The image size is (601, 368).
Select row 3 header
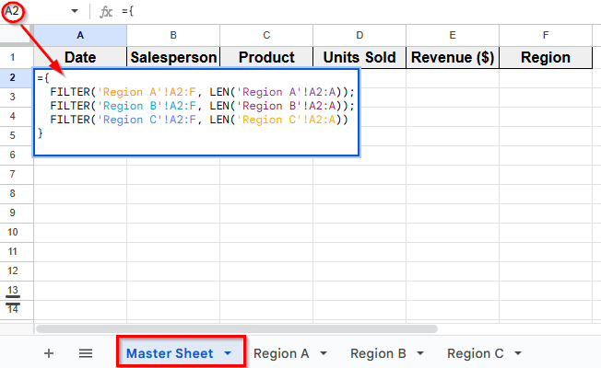tap(13, 97)
